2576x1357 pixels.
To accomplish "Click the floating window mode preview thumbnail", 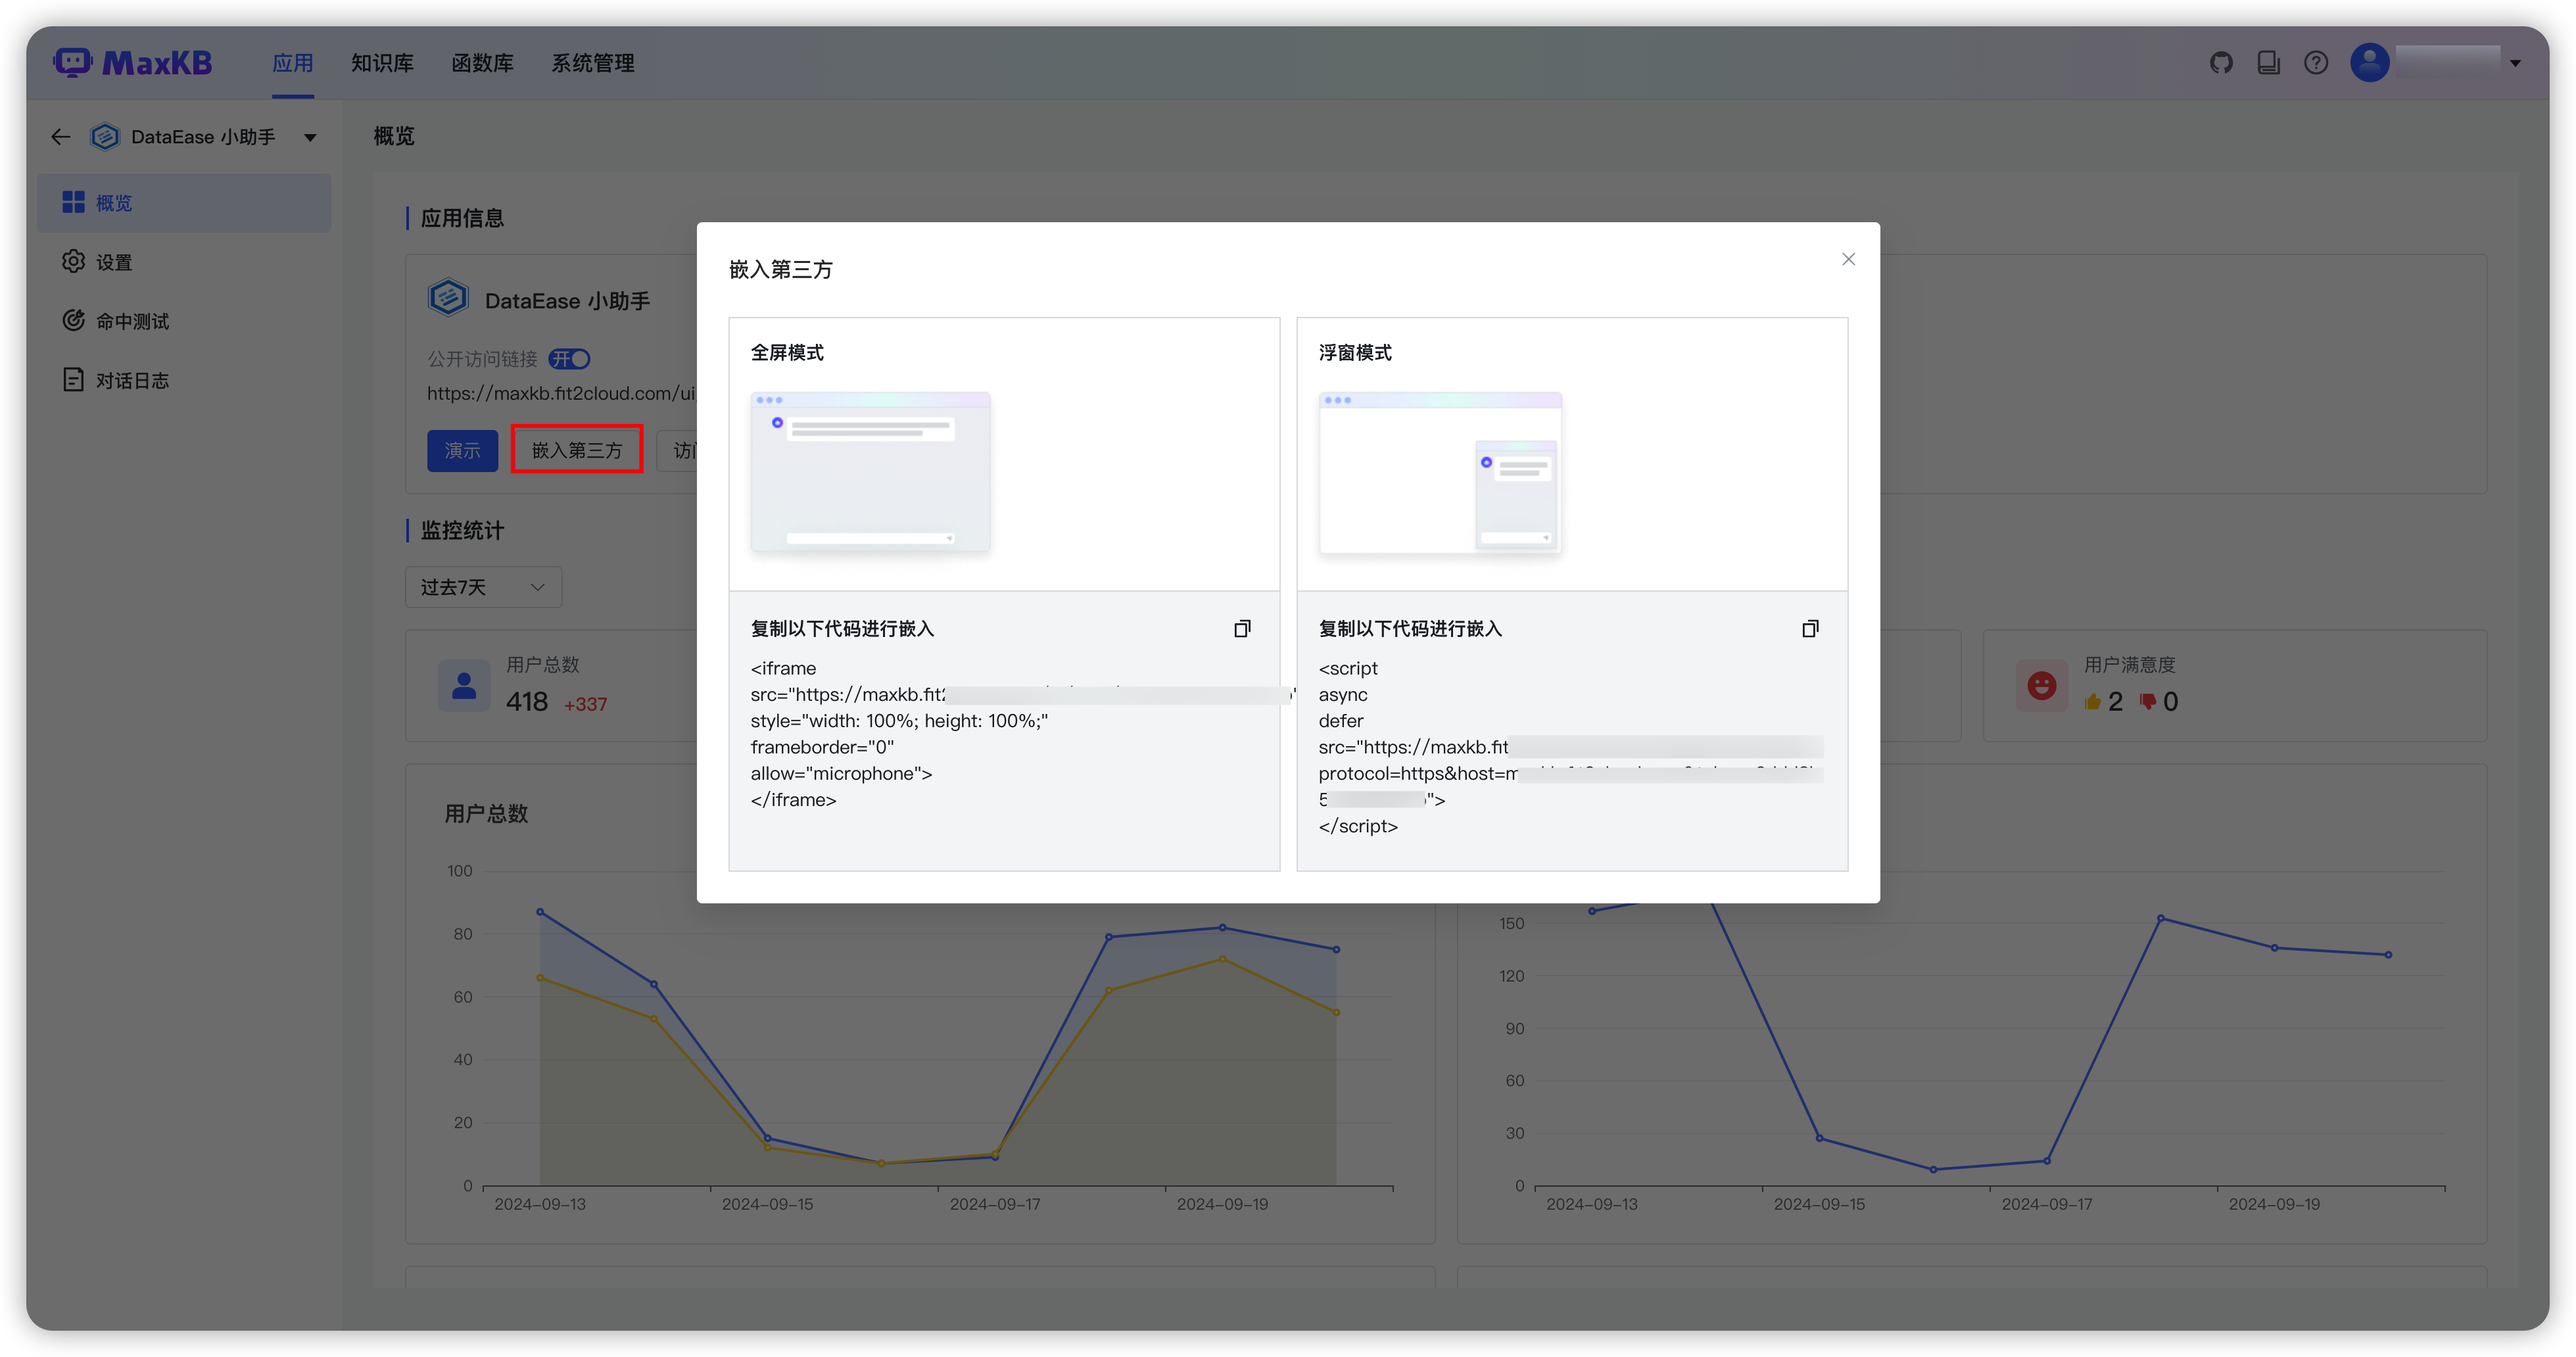I will 1440,472.
